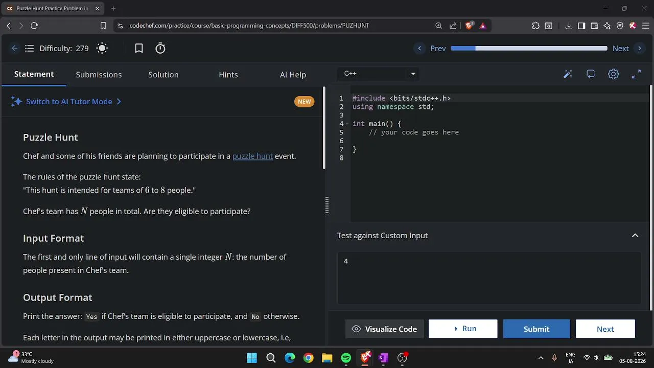The width and height of the screenshot is (654, 368).
Task: Click the Visualize Code button
Action: tap(384, 329)
